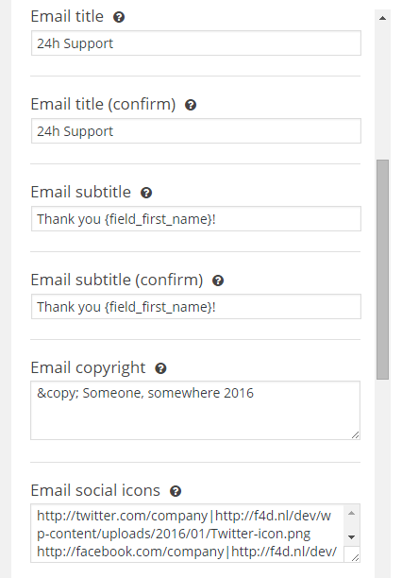Screen dimensions: 402x578
Task: Select the Email subtitle input field
Action: (196, 219)
